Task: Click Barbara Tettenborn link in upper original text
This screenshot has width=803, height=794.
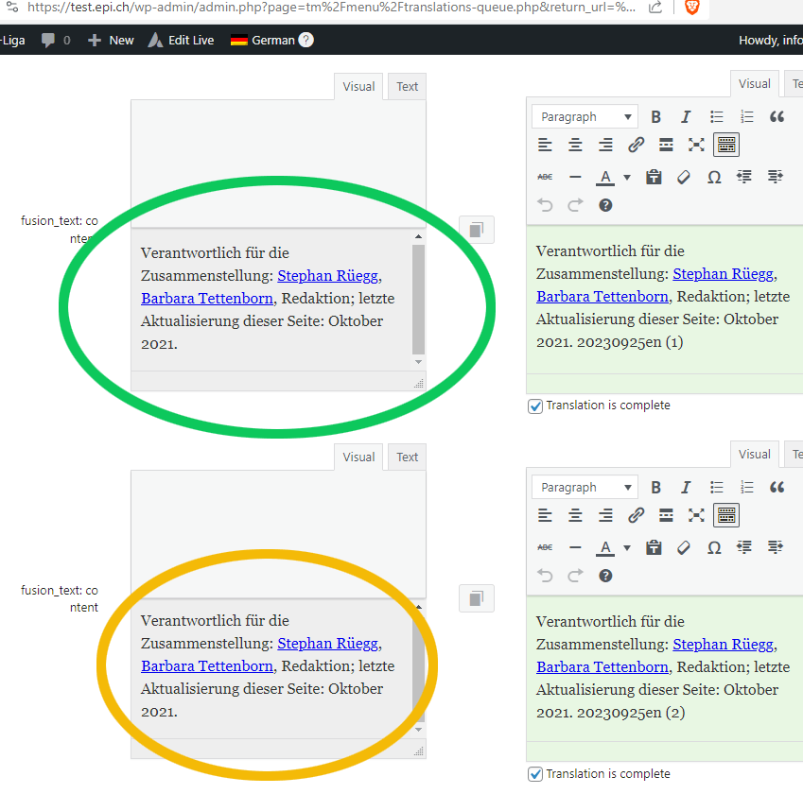Action: tap(207, 298)
